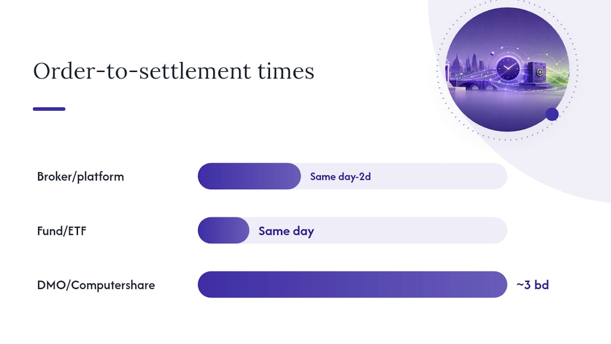Select the filled Broker/platform progress bar
The image size is (611, 344).
coord(249,176)
